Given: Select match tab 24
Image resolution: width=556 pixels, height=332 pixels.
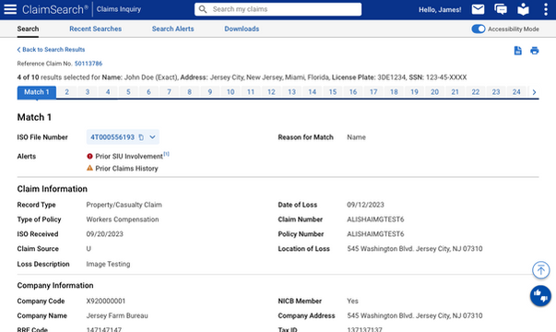Looking at the screenshot, I should [516, 92].
